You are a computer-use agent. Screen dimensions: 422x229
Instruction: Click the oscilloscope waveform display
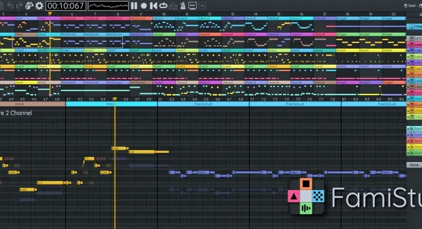[x=107, y=5]
